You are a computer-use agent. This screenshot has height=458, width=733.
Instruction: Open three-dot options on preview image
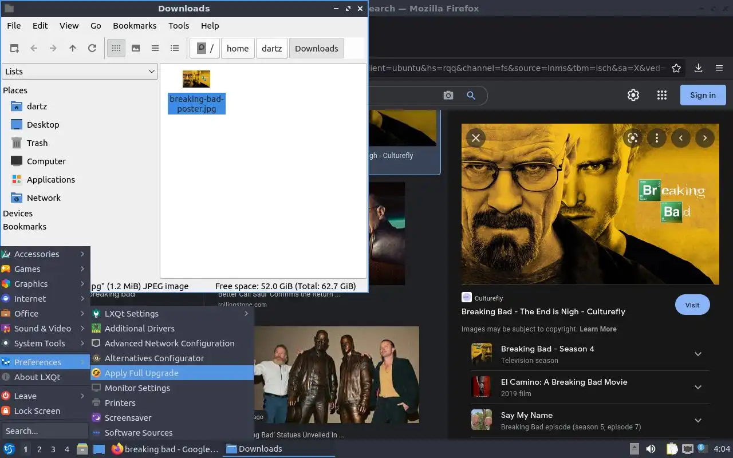(657, 138)
